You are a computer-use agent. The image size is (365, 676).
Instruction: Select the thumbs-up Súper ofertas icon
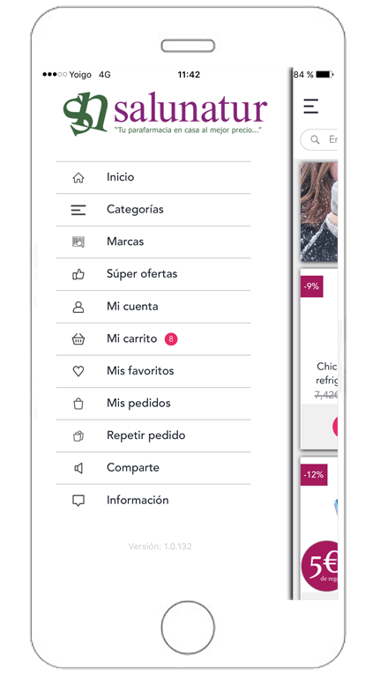[x=78, y=274]
